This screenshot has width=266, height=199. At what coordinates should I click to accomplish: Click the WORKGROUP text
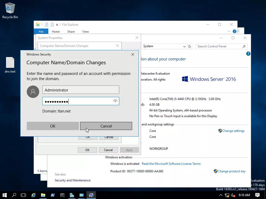[159, 148]
